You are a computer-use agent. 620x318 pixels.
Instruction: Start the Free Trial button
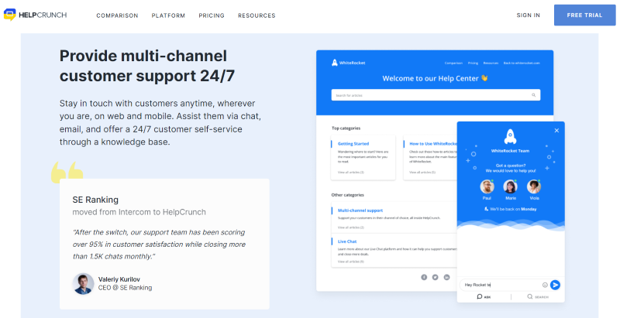click(x=585, y=15)
